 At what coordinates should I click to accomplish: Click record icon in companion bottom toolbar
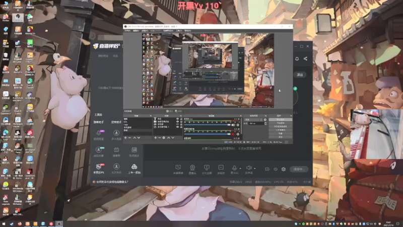267,169
